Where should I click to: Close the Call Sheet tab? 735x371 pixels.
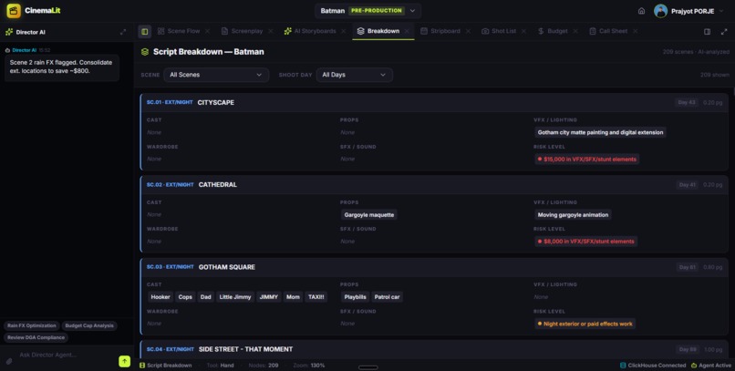tap(636, 31)
